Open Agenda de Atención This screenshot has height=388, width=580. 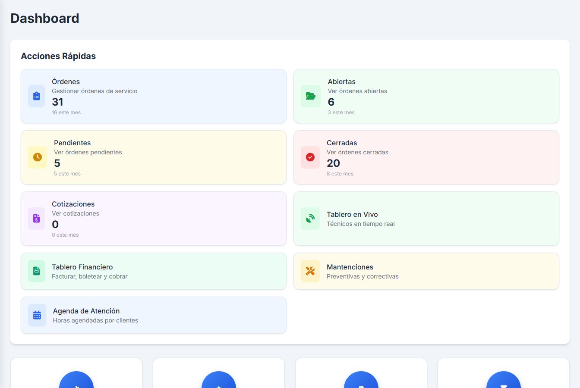(154, 315)
